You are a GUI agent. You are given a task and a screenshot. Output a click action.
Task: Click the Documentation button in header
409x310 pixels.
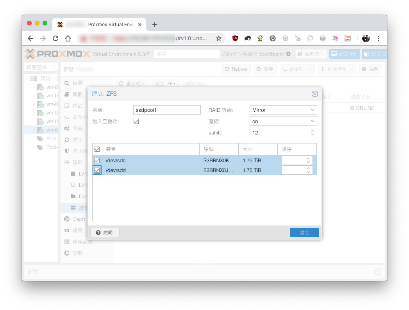pos(311,54)
